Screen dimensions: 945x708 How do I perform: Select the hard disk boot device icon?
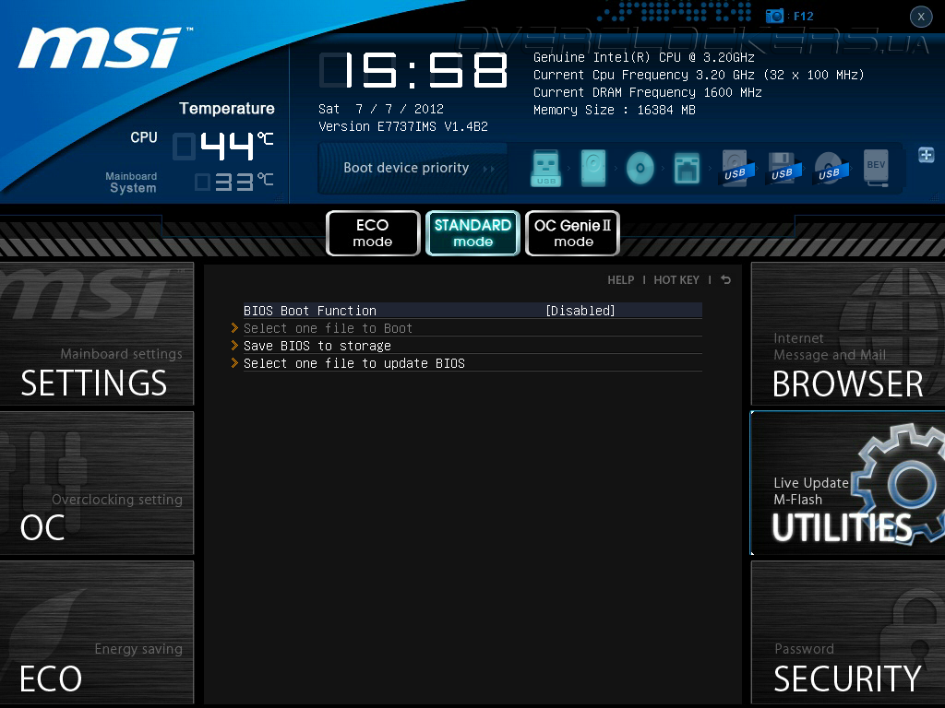tap(593, 168)
